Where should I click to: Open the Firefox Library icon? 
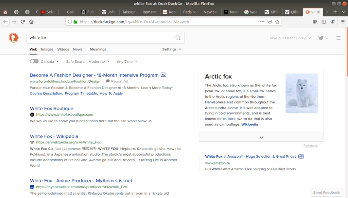tap(315, 22)
